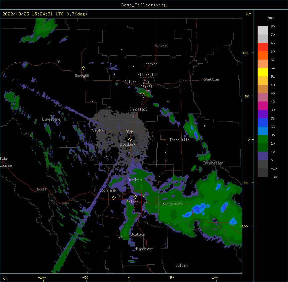Screen dimensions: 288x282
Task: Click the white asterisk marker above Limestone
Action: [51, 116]
